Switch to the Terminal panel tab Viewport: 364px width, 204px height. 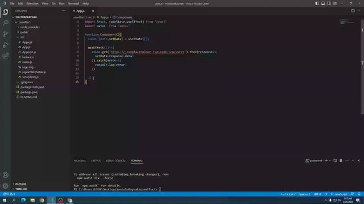click(x=137, y=160)
